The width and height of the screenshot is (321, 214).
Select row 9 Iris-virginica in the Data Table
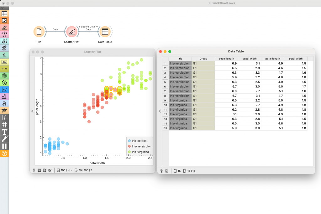coord(179,100)
